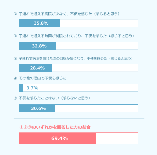Click the empty white part of the pink bar
The width and height of the screenshot is (157, 155).
pyautogui.click(x=117, y=138)
